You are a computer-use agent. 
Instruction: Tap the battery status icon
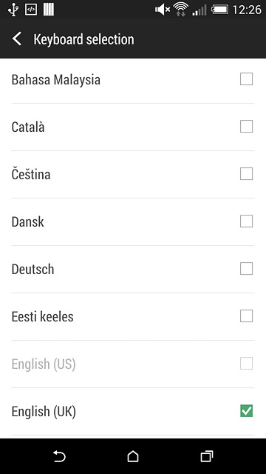point(220,10)
